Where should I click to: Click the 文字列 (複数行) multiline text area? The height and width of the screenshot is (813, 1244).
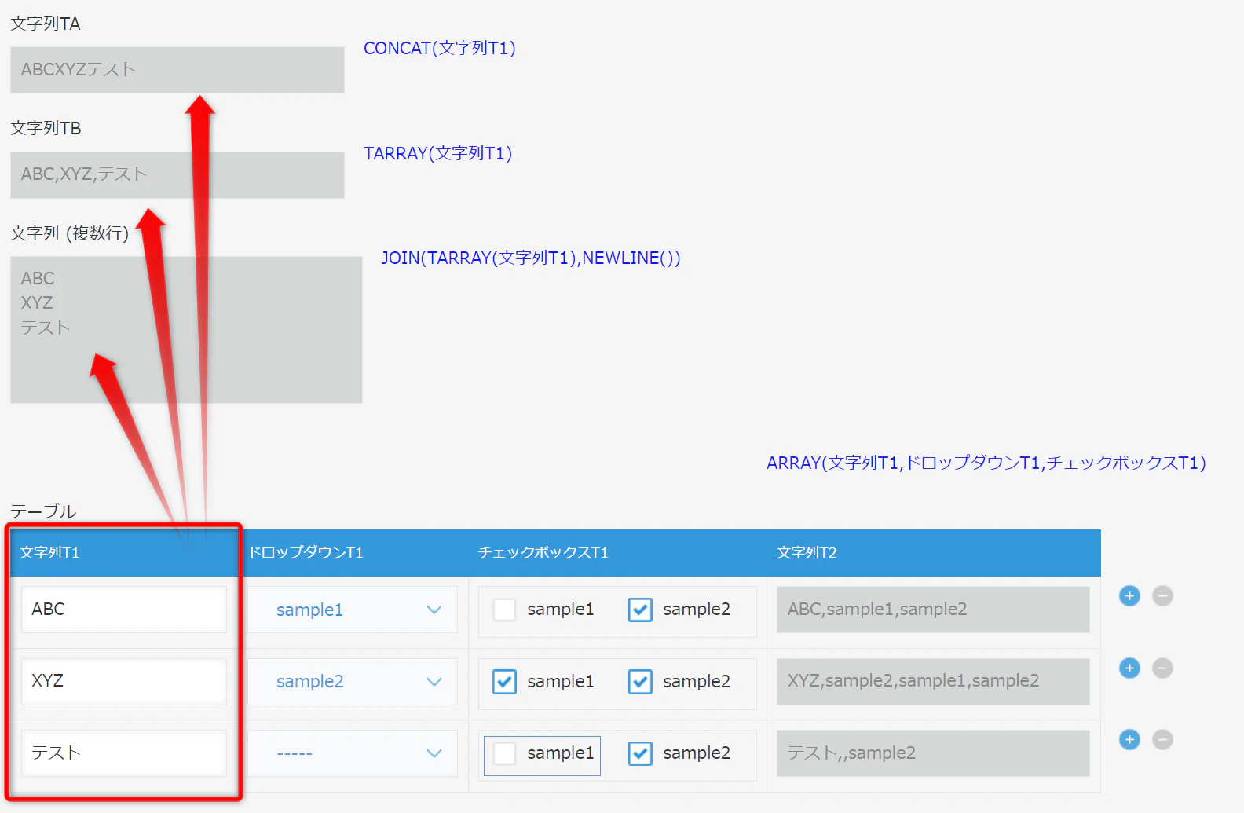[x=186, y=330]
